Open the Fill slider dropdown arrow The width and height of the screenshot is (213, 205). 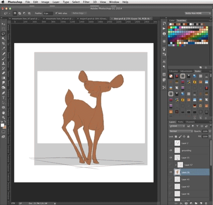(210, 136)
